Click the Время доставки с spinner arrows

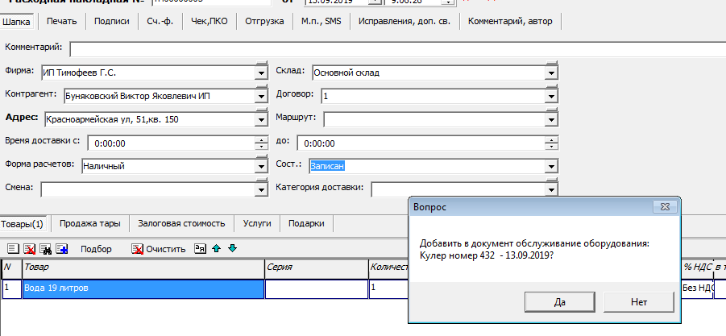point(260,143)
